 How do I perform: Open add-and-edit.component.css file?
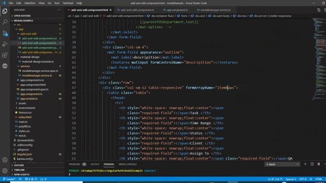39,39
